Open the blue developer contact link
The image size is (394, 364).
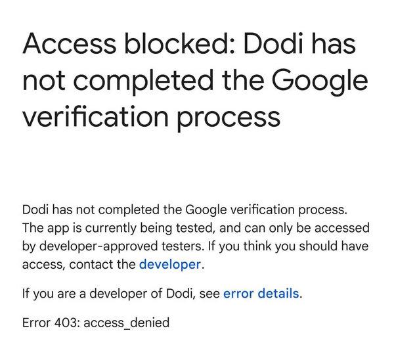tap(169, 265)
